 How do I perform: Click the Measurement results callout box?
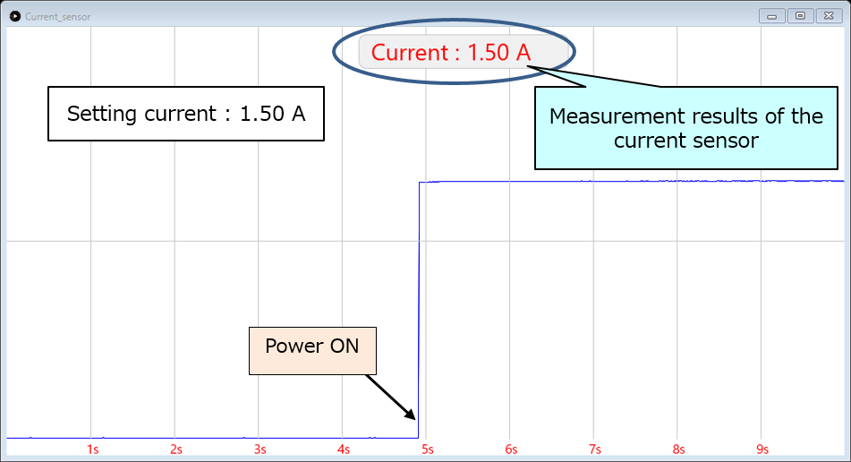pyautogui.click(x=685, y=128)
